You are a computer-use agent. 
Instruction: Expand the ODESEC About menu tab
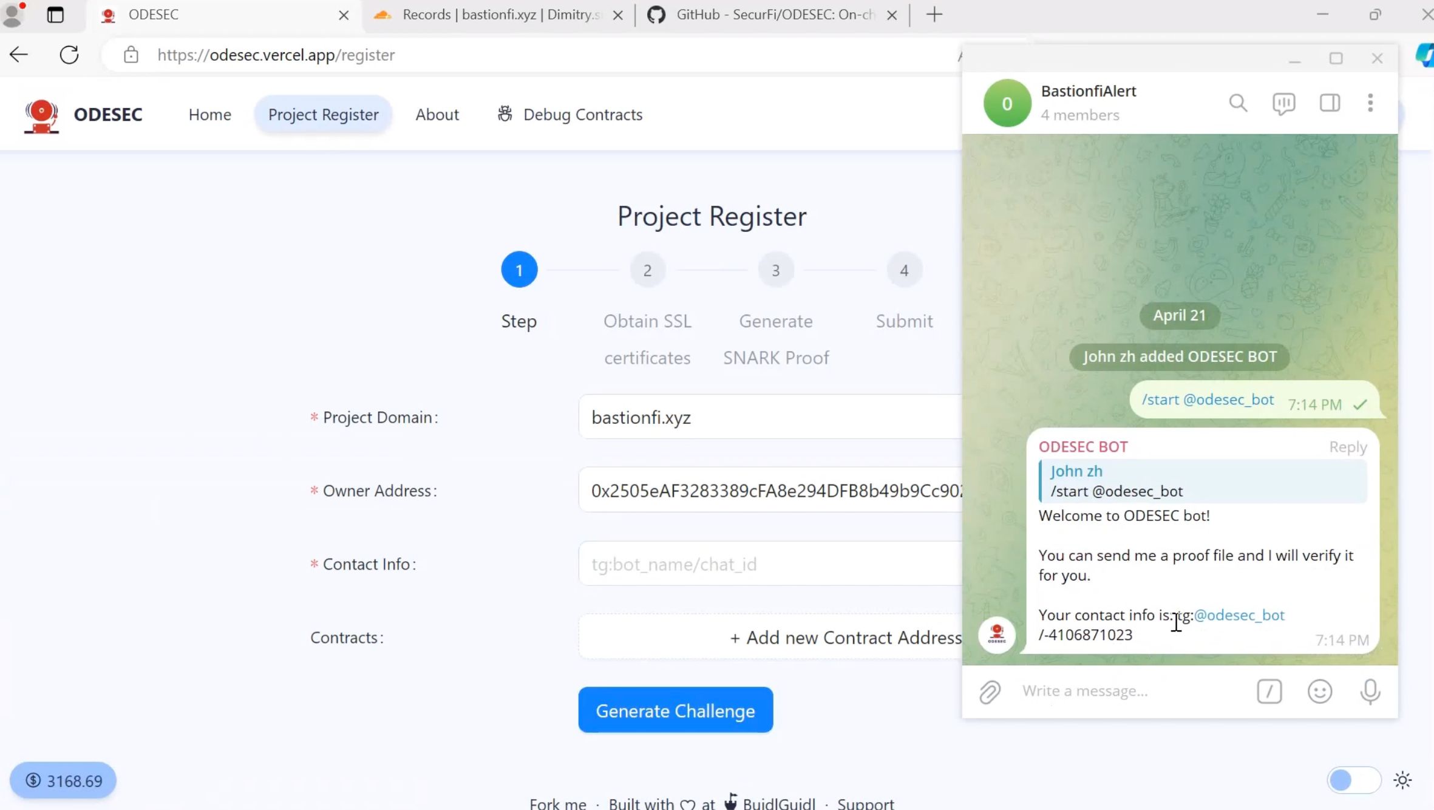pyautogui.click(x=437, y=114)
